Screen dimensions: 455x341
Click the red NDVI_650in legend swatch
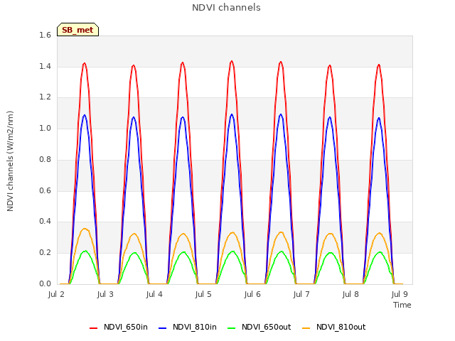(93, 328)
